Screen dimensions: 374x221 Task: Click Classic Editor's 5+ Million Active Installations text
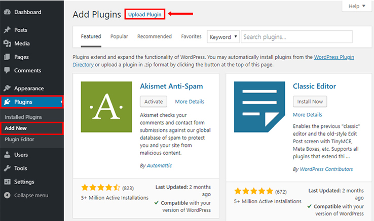tap(268, 201)
